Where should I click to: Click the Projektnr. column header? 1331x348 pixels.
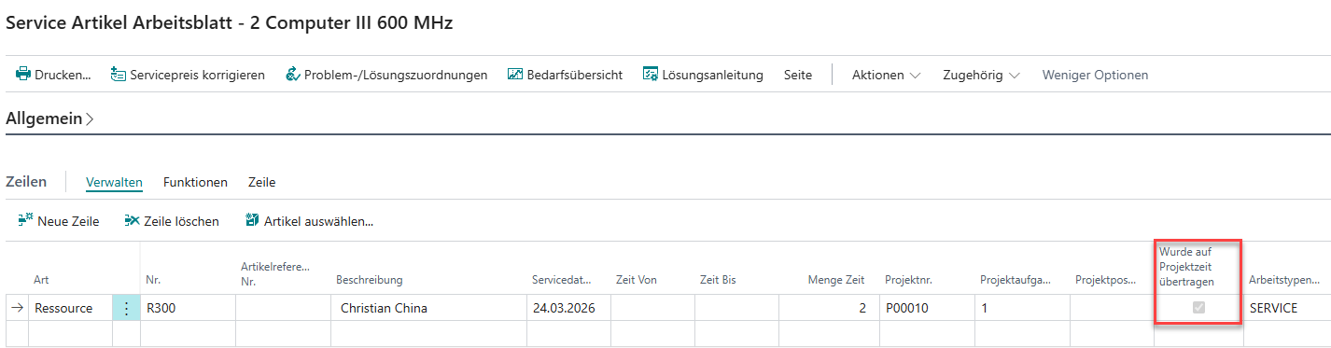click(x=909, y=280)
